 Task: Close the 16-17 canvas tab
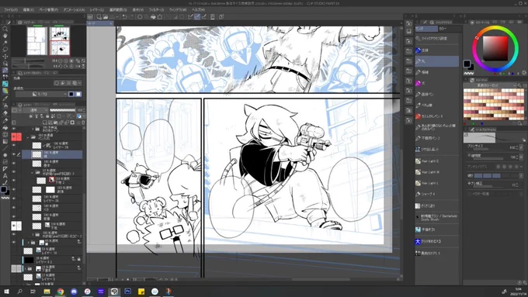[x=111, y=23]
